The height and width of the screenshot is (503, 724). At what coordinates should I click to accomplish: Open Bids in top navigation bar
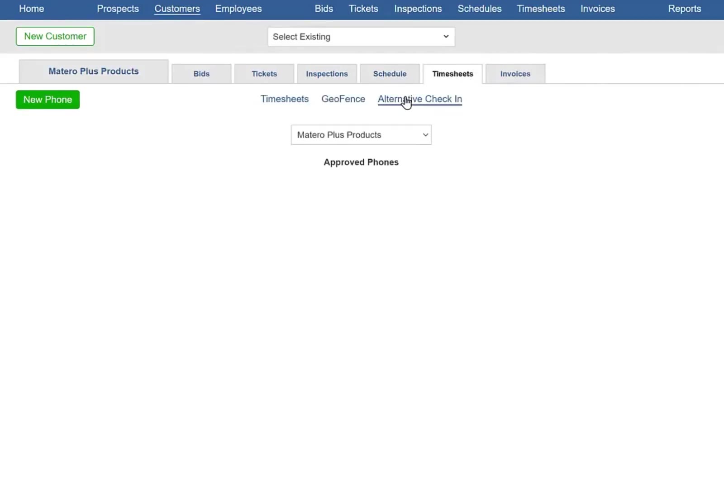click(x=324, y=9)
